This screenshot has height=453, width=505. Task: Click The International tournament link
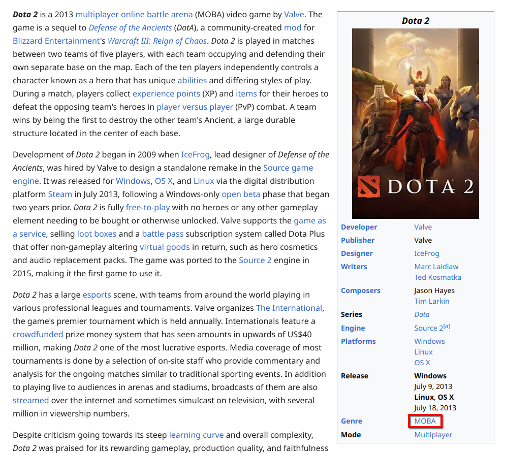[289, 308]
